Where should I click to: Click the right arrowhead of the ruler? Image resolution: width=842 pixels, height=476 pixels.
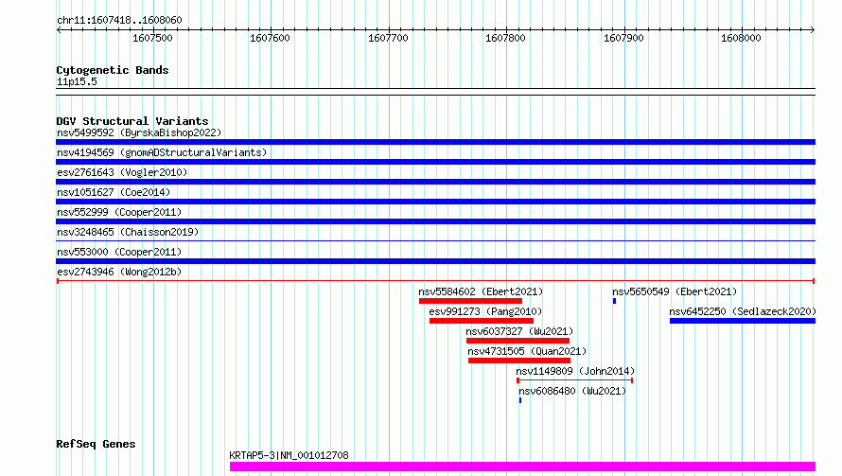click(x=813, y=30)
